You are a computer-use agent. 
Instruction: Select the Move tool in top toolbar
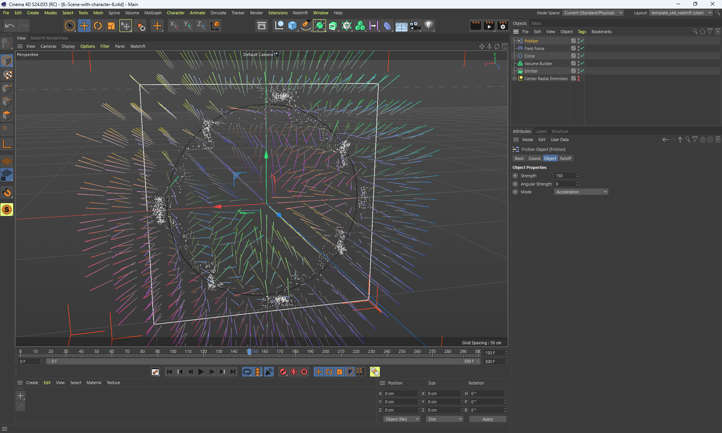coord(84,26)
